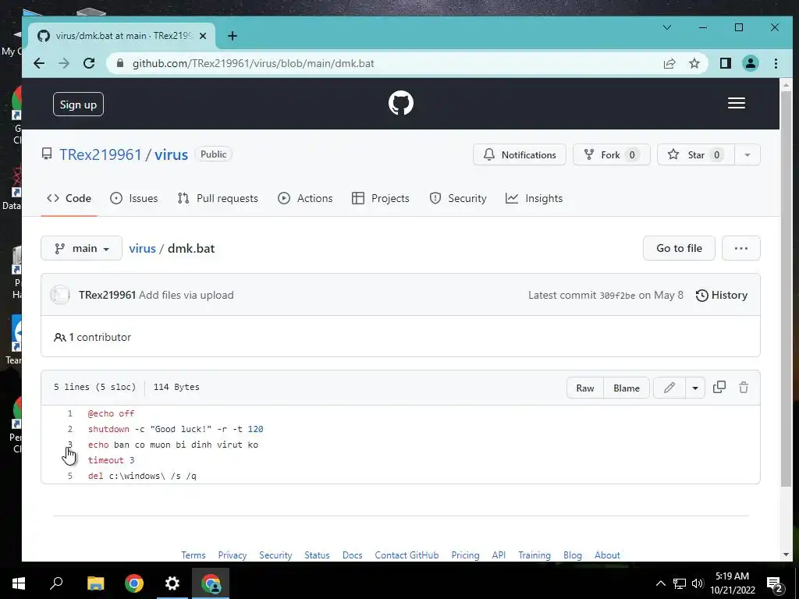
Task: Bookmark this tab with the star
Action: pos(694,63)
